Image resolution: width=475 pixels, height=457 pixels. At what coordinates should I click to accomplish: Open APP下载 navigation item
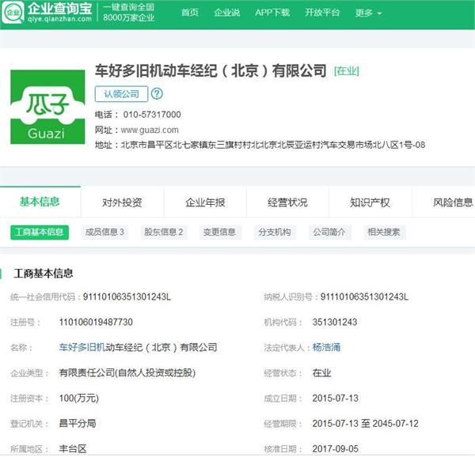click(x=272, y=13)
